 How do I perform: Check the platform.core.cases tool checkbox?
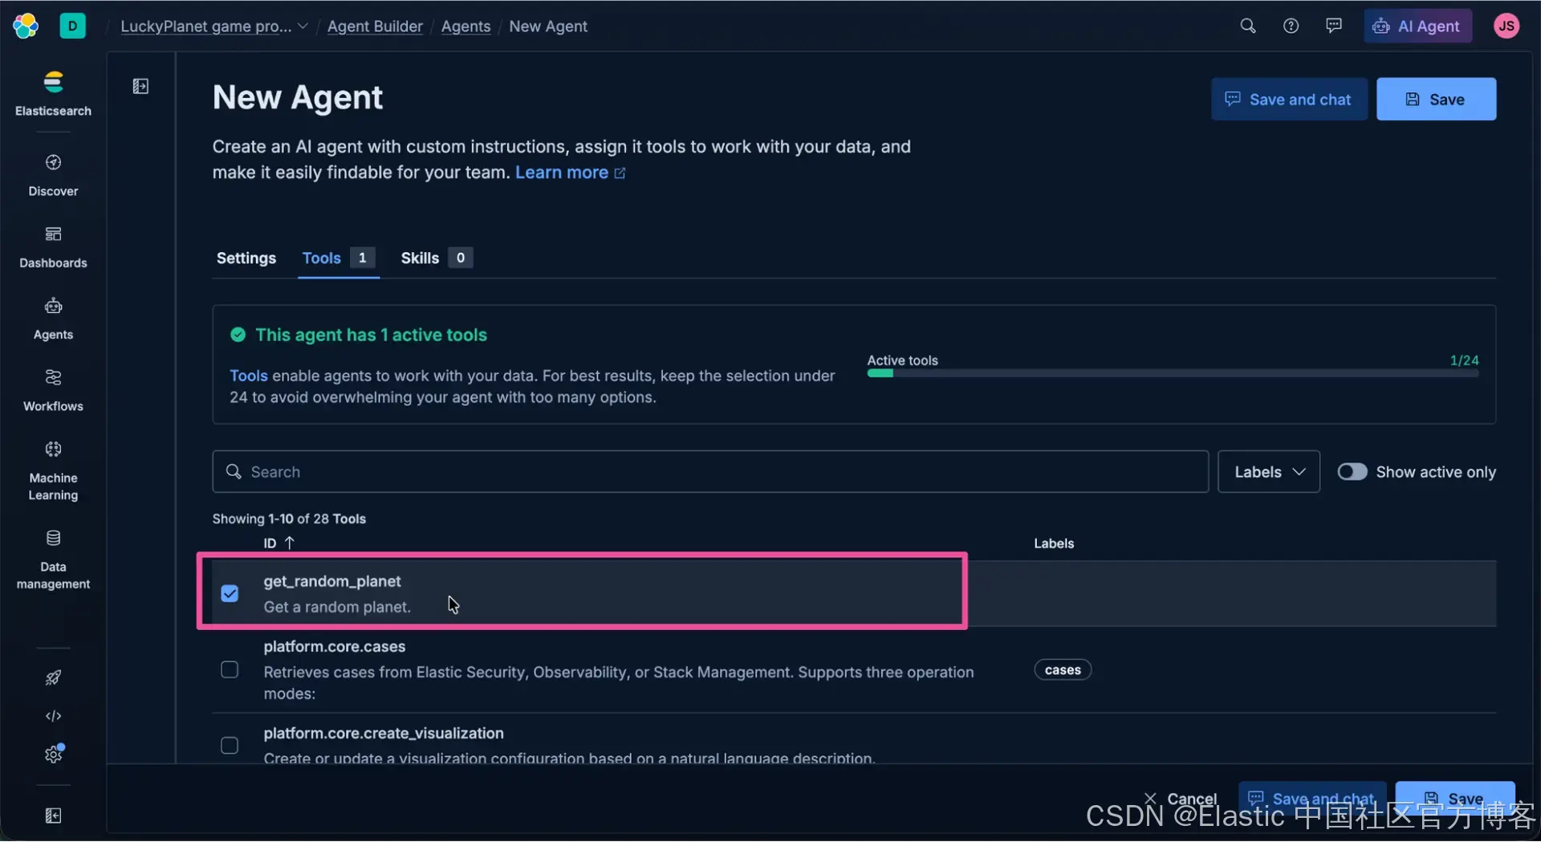pos(230,670)
